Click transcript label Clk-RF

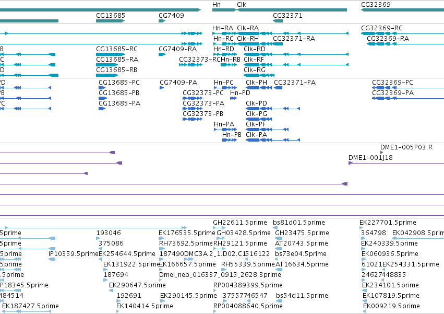coord(254,60)
